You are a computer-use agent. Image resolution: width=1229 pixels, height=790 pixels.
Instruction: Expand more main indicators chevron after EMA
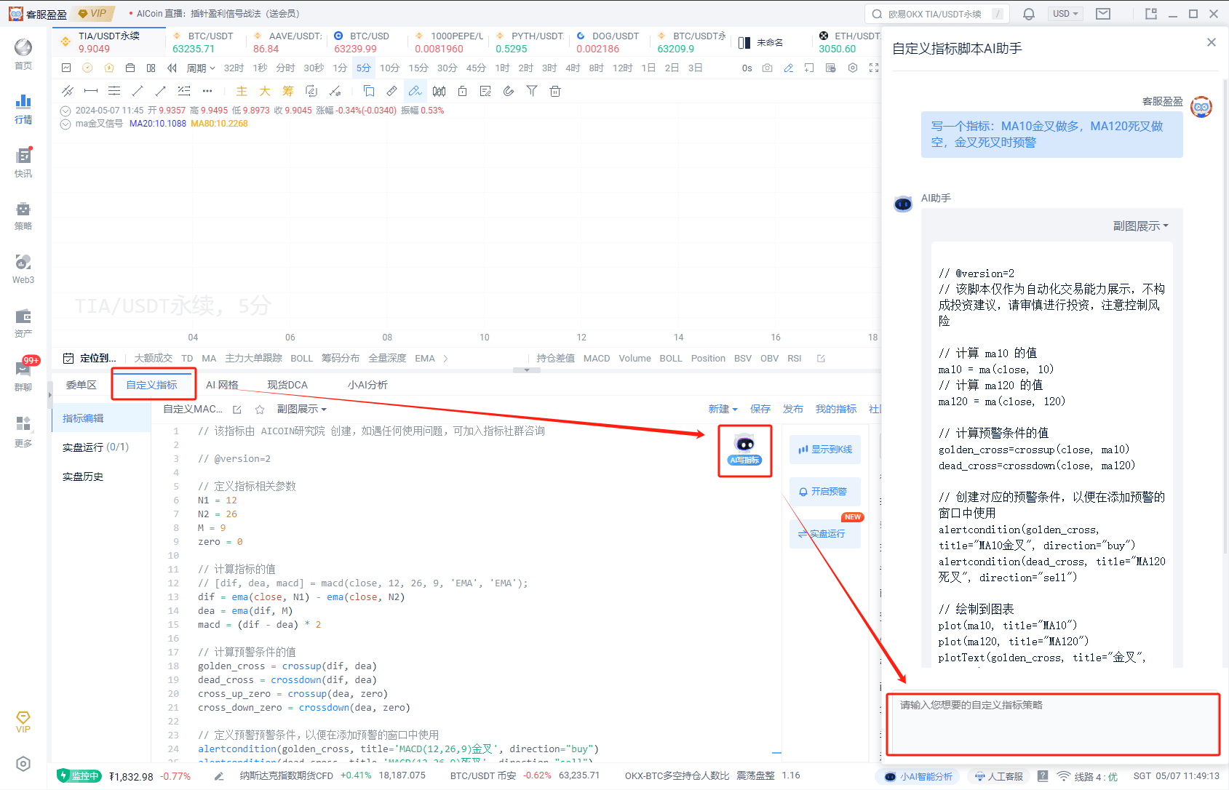coord(445,359)
